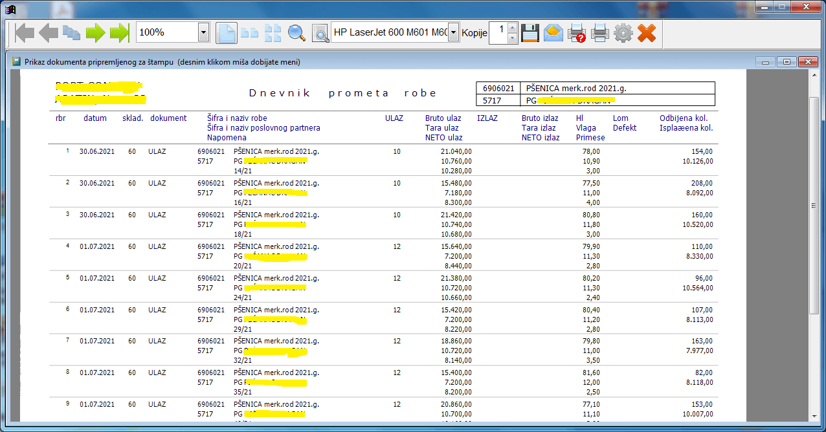Click the value 81,60 in row 8
The image size is (826, 432).
tap(592, 373)
